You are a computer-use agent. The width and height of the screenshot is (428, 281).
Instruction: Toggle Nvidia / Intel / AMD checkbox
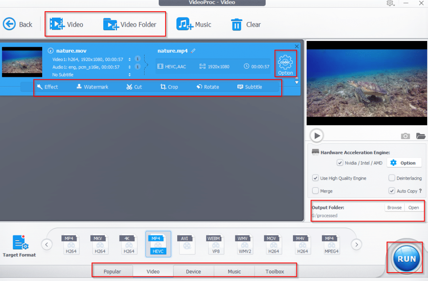pos(339,163)
